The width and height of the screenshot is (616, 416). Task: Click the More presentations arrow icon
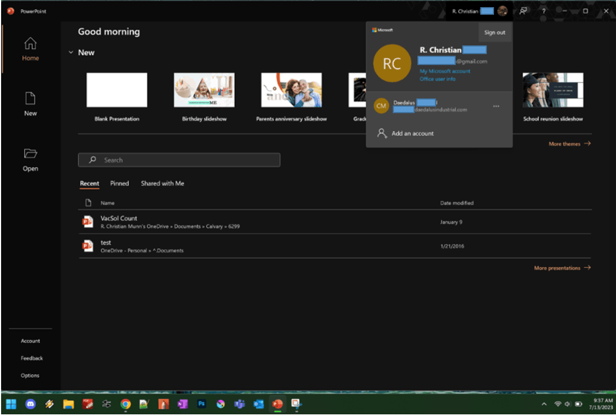coord(588,268)
